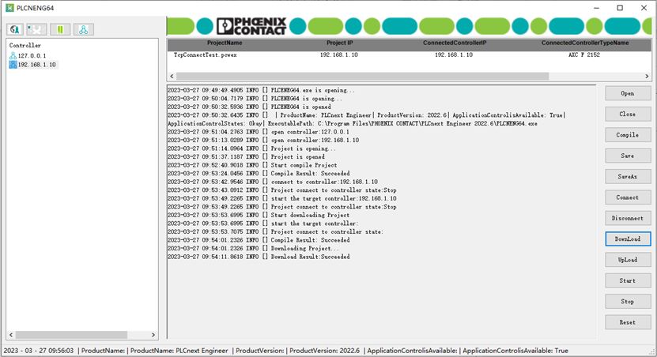This screenshot has height=357, width=657.
Task: Click the controller panel horizontal scrollbar left arrow
Action: coord(10,335)
